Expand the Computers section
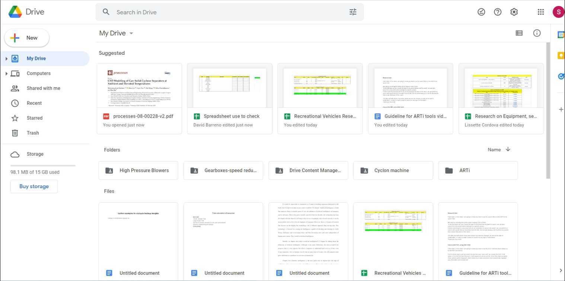Viewport: 565px width, 281px height. click(6, 73)
